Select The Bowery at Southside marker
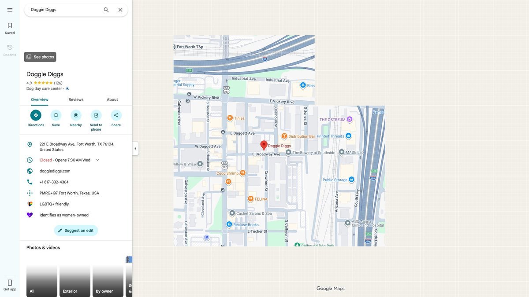Screen dimensions: 529x297 click(288, 153)
